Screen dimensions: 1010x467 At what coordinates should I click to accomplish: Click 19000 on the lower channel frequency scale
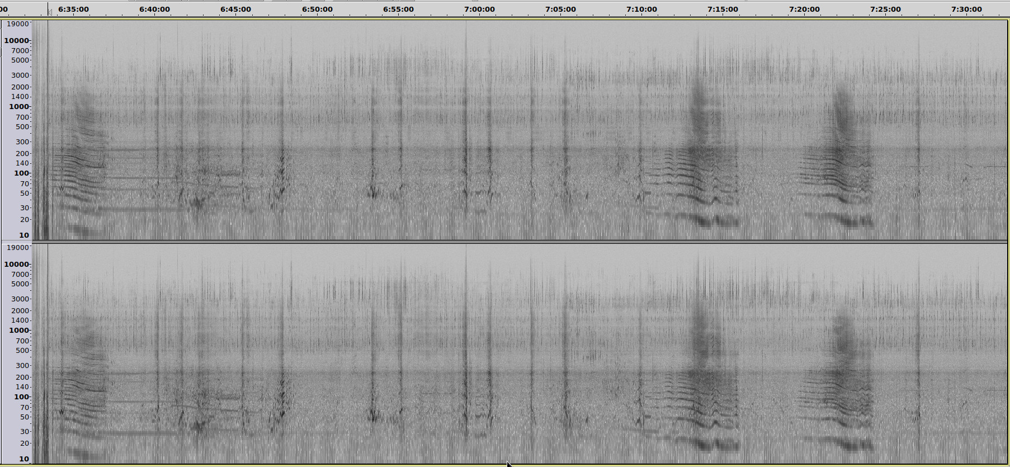click(x=17, y=248)
